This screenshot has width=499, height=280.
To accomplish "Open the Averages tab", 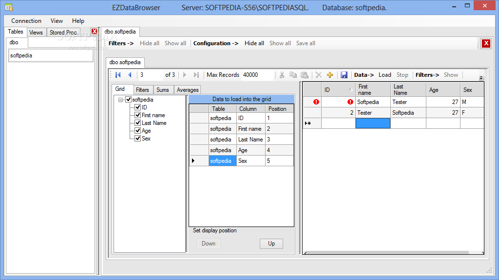I will tap(188, 90).
